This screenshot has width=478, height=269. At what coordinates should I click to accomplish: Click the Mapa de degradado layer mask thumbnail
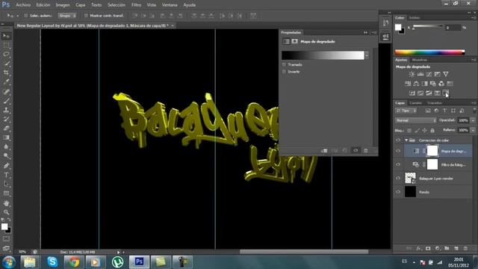[432, 151]
